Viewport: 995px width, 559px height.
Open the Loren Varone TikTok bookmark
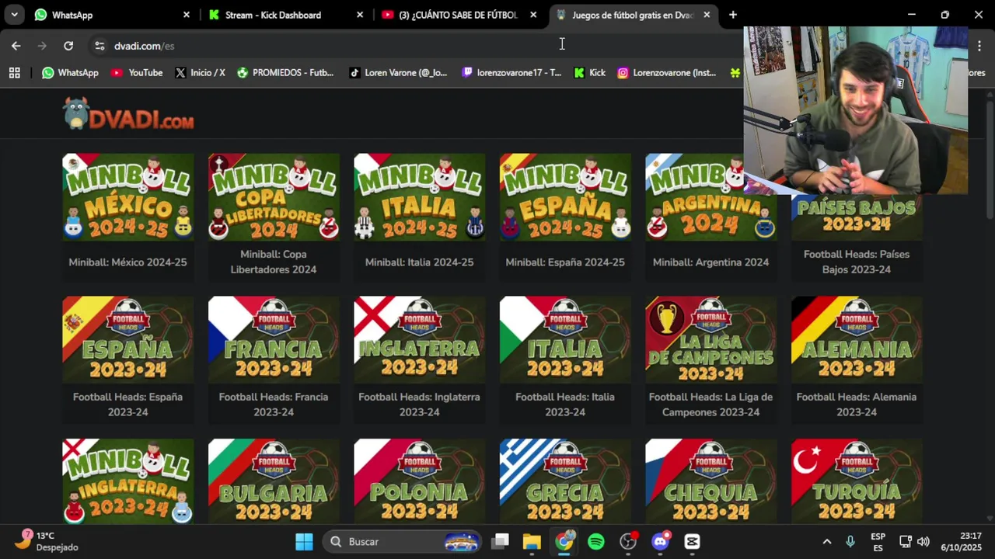tap(398, 72)
